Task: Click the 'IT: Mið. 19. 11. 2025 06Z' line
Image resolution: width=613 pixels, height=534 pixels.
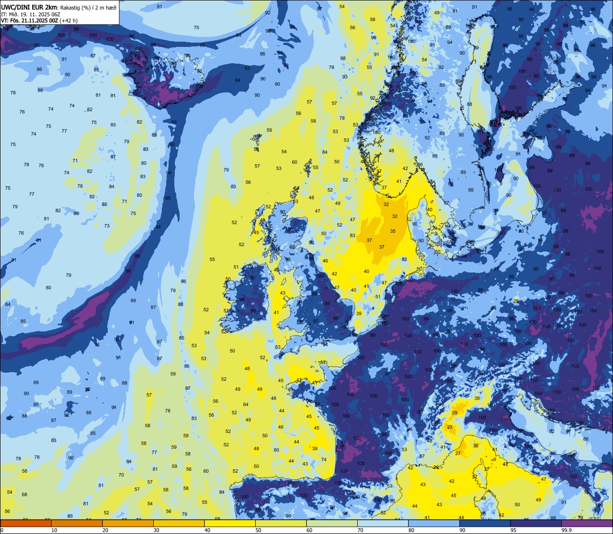Action: coord(30,14)
